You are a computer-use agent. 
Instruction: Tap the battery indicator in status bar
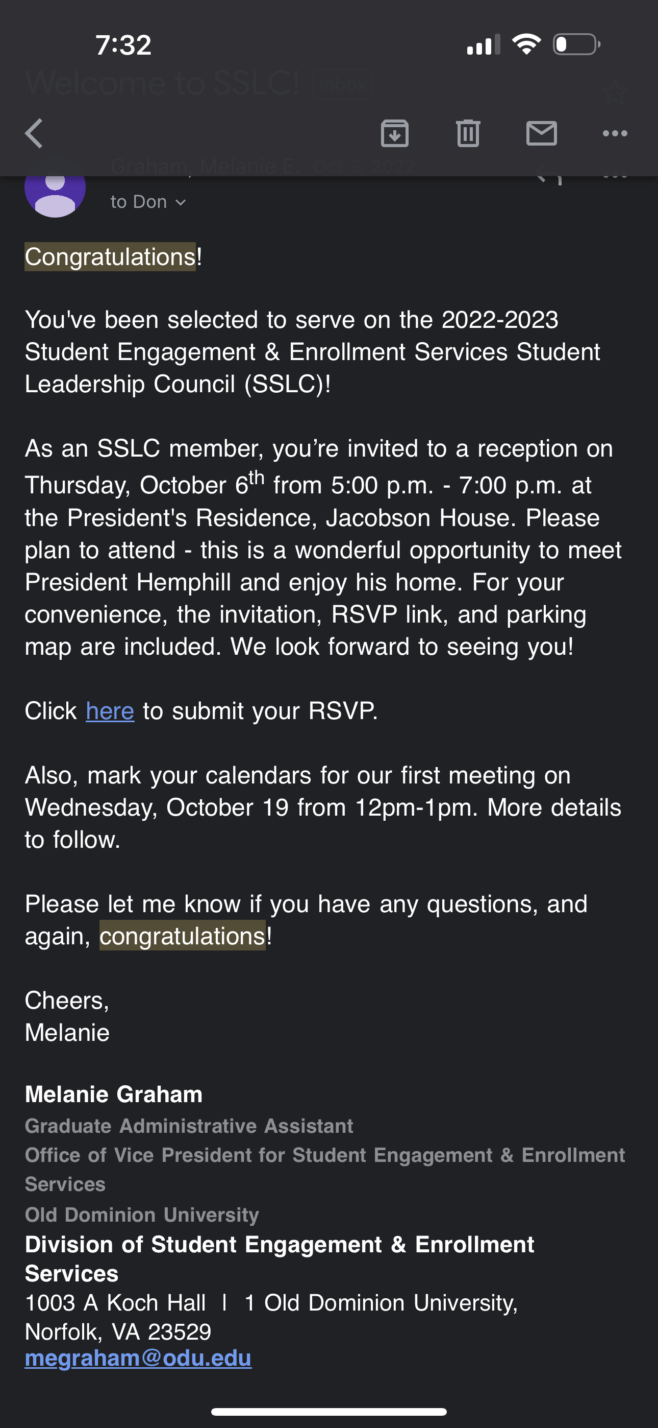[x=576, y=44]
